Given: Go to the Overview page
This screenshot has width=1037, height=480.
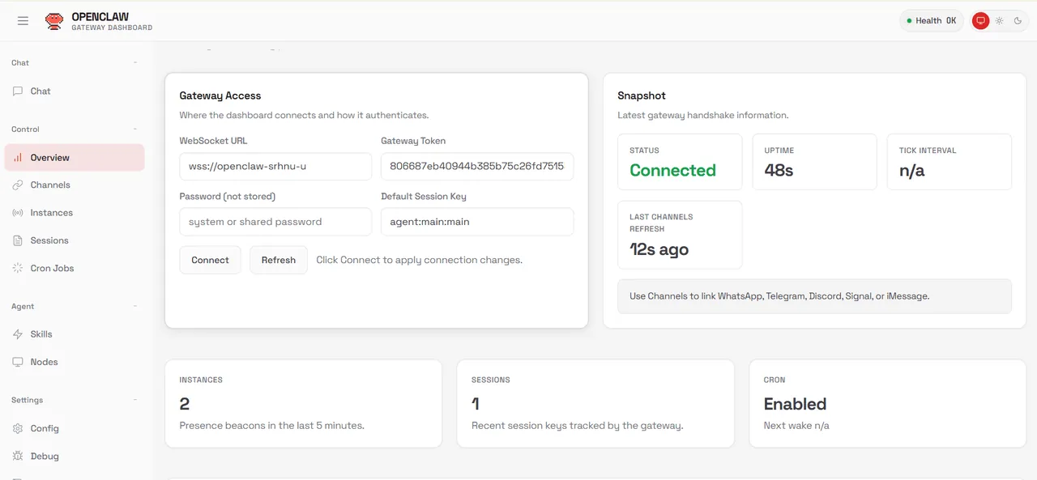Looking at the screenshot, I should point(75,158).
